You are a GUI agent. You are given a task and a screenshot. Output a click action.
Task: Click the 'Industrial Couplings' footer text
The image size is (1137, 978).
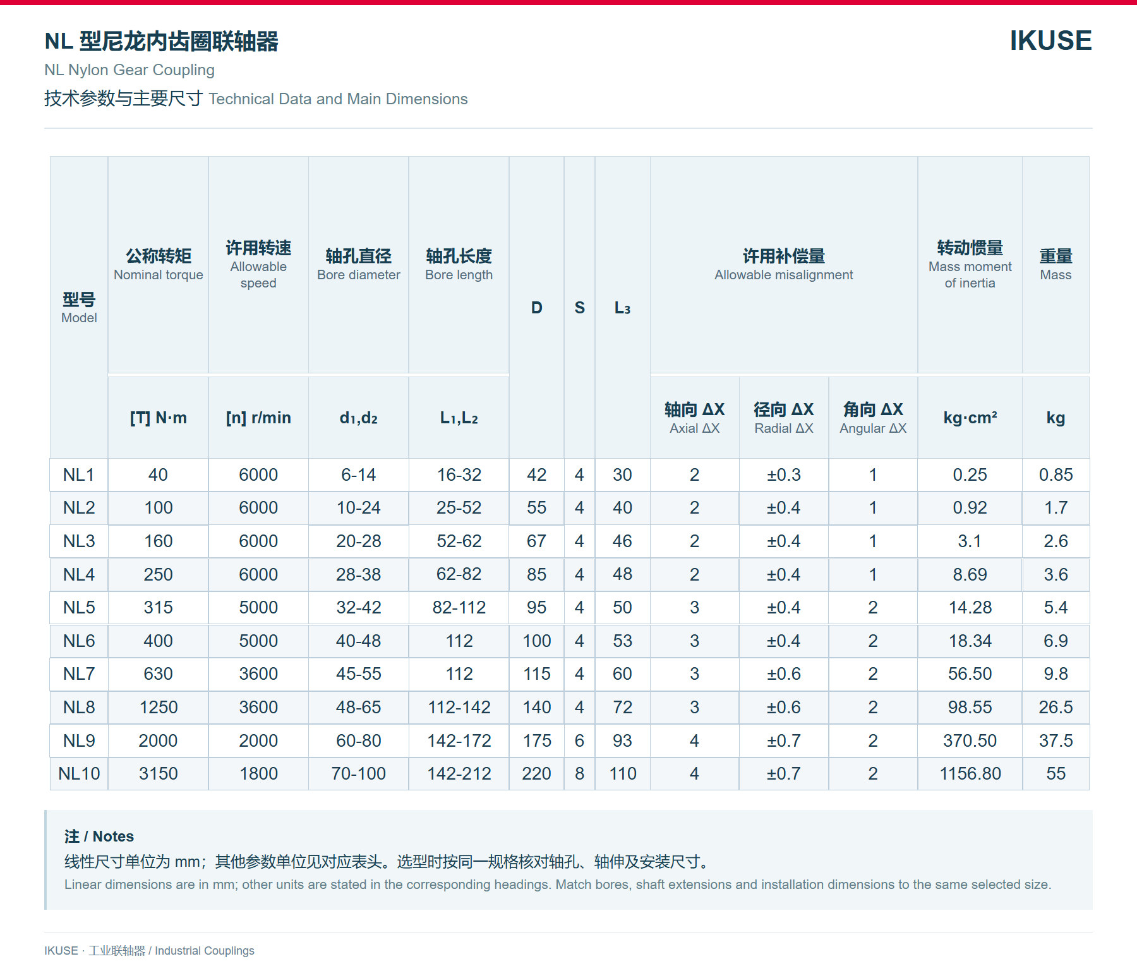(x=205, y=951)
